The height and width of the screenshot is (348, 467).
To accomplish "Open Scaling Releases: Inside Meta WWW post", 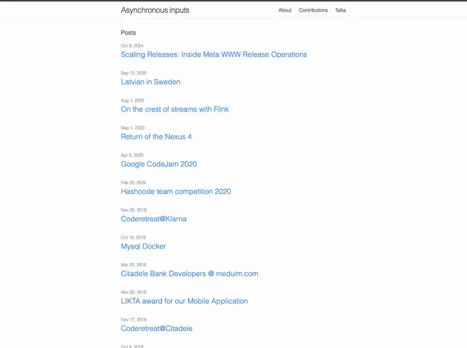I will (x=214, y=54).
